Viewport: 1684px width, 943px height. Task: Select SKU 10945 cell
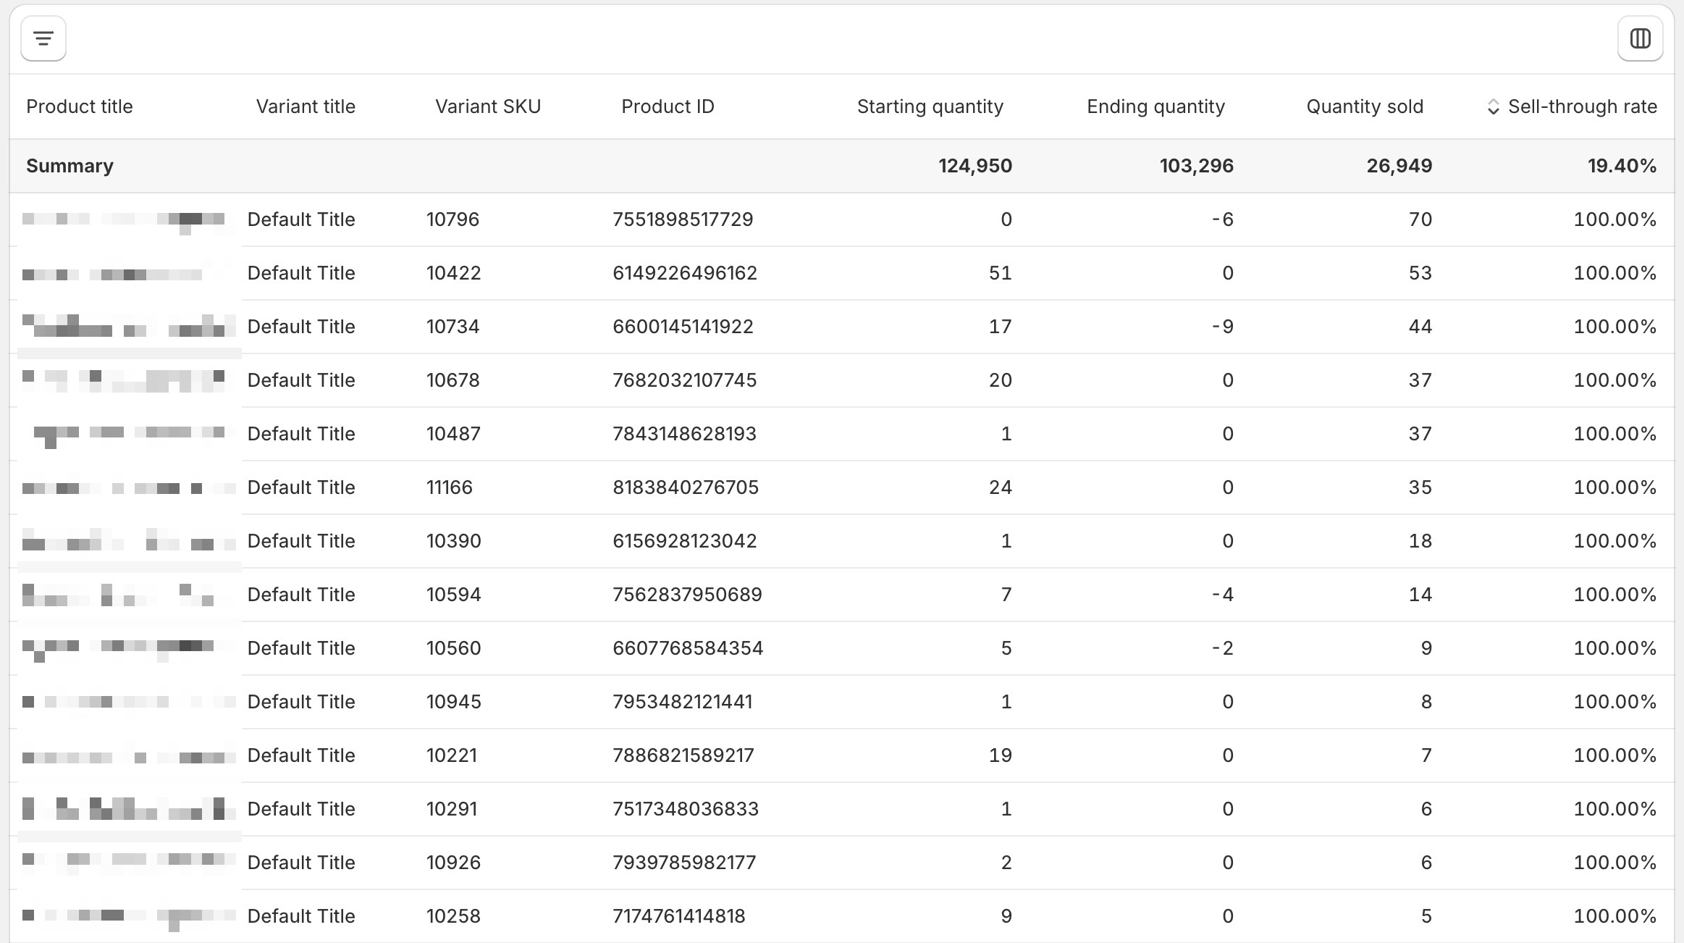[x=453, y=702]
